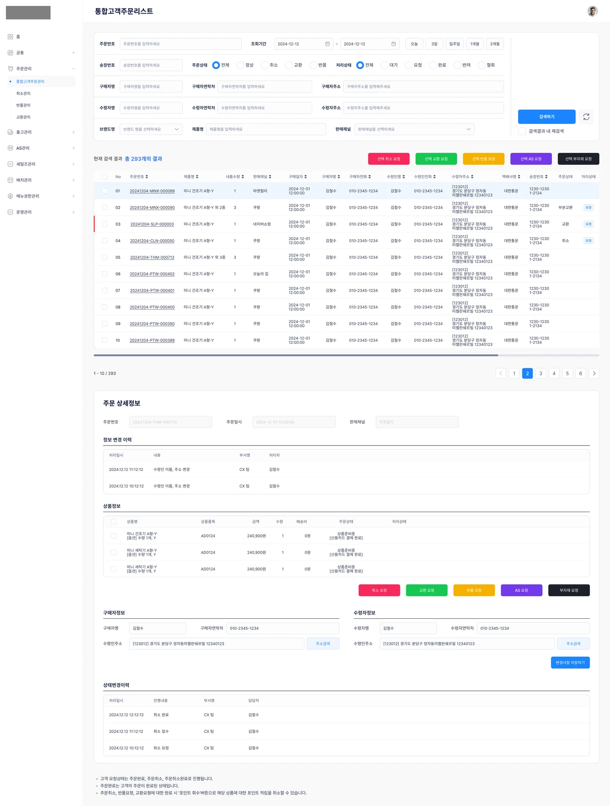Open the end date calendar icon
This screenshot has width=610, height=806.
click(x=394, y=44)
